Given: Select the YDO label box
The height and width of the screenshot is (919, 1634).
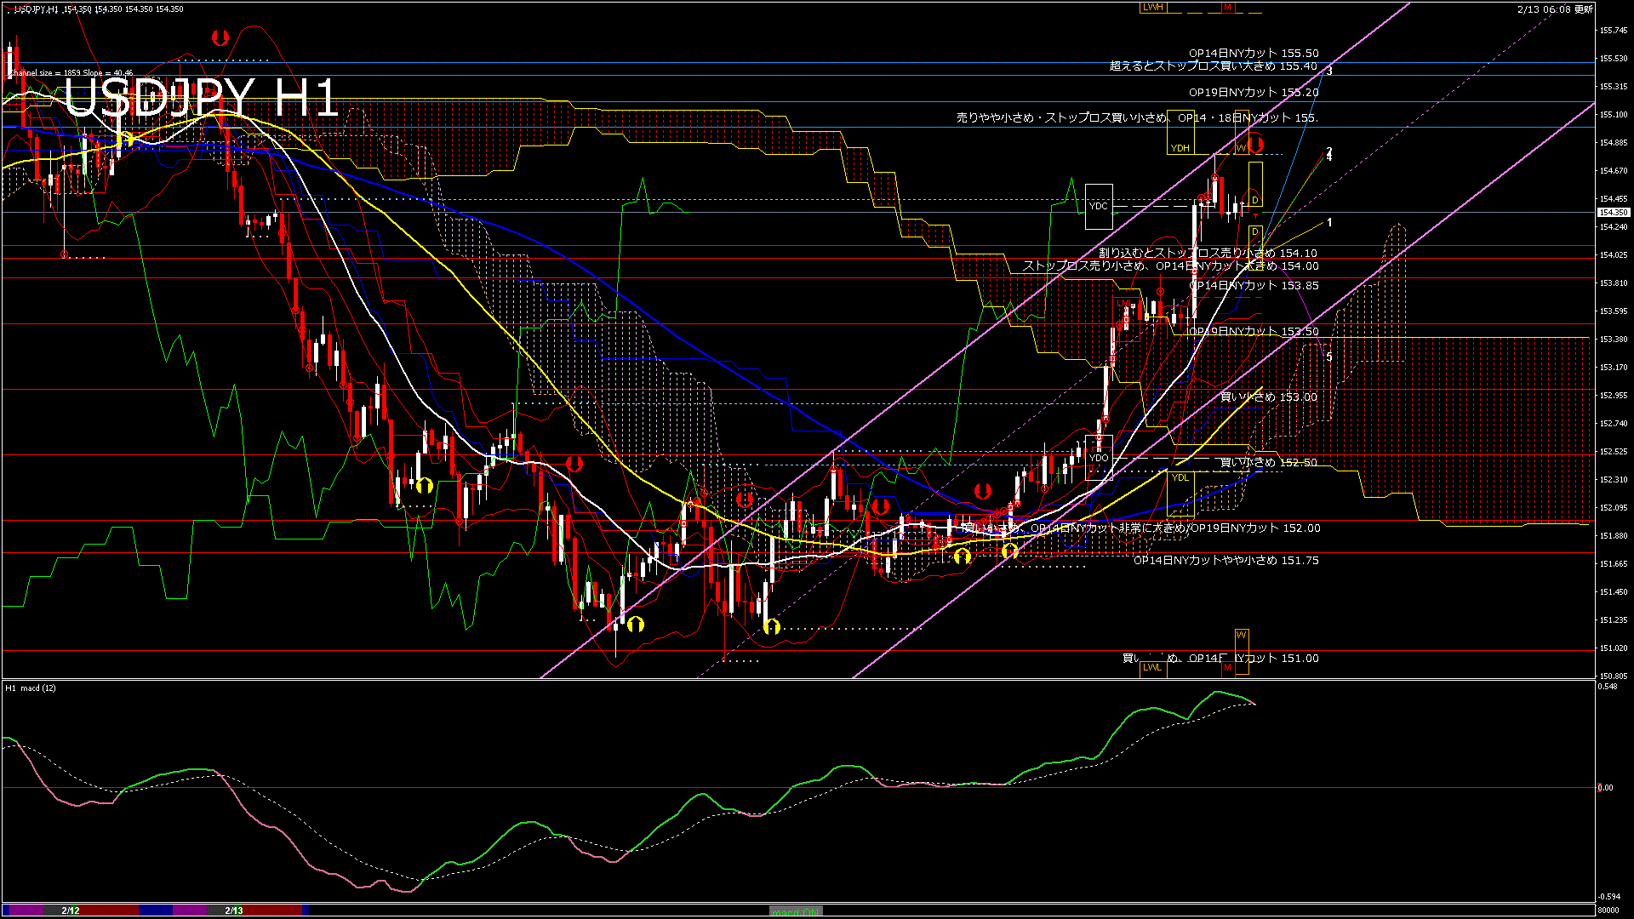Looking at the screenshot, I should point(1099,458).
